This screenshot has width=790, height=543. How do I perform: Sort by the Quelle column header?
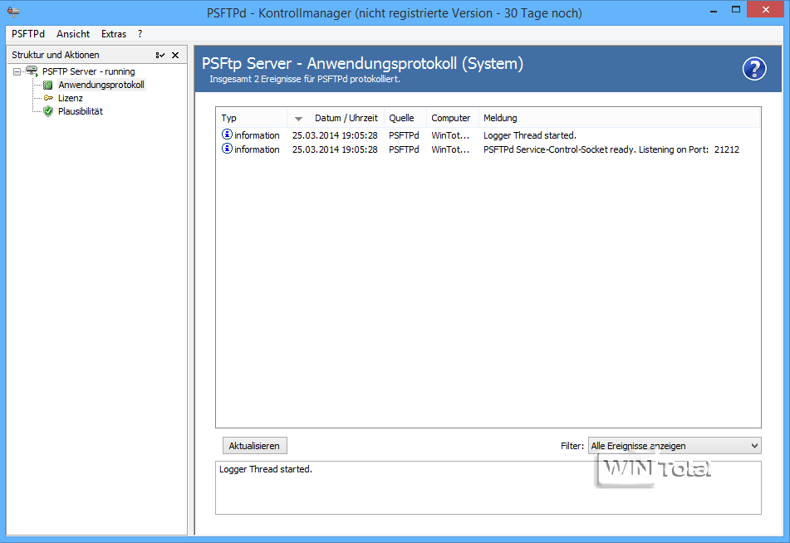click(405, 118)
